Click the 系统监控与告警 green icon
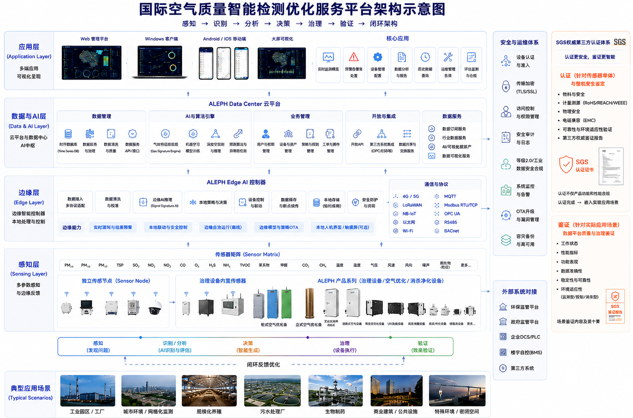 tap(506, 190)
